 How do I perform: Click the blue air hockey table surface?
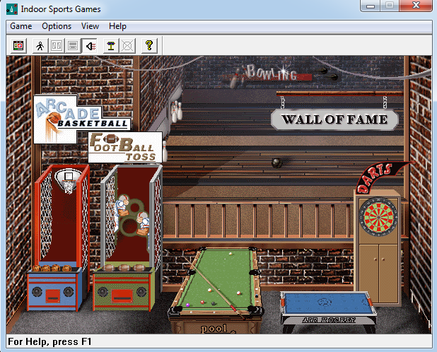(327, 303)
